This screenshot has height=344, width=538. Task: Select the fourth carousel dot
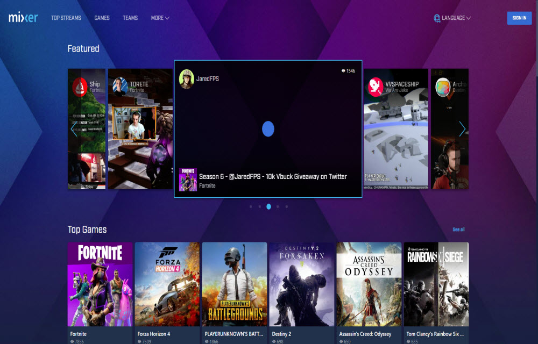point(278,206)
